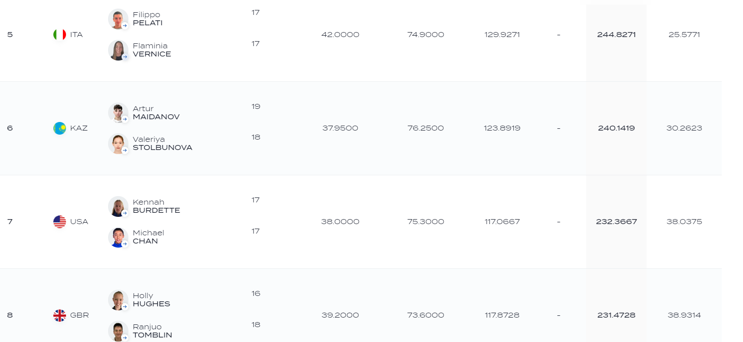Click the USA flag icon
Image resolution: width=743 pixels, height=342 pixels.
coord(60,222)
